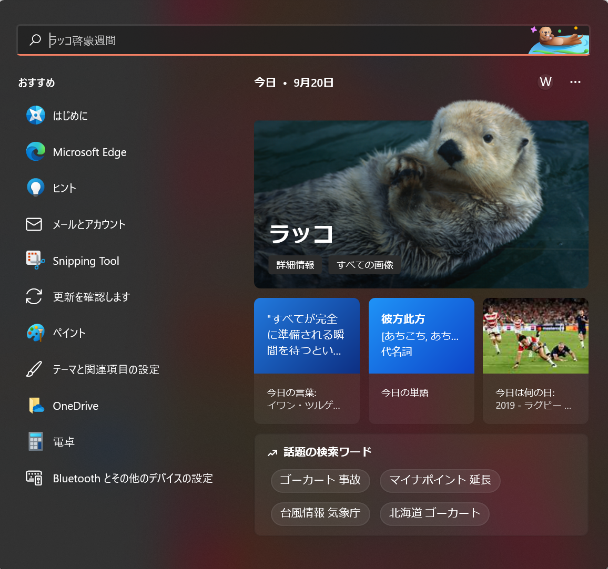Launch the 電卓 calculator icon
The width and height of the screenshot is (608, 569).
(36, 441)
